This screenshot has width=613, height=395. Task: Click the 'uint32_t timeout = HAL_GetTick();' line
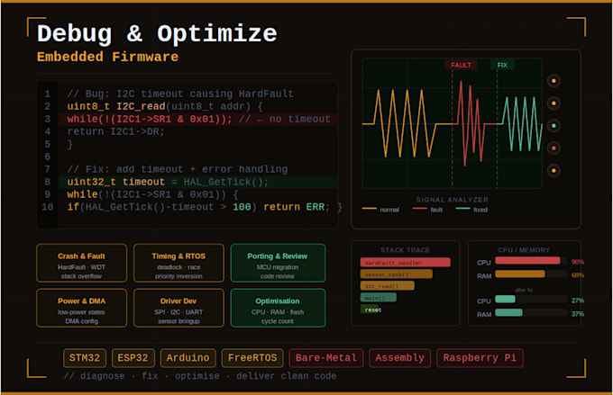click(198, 182)
